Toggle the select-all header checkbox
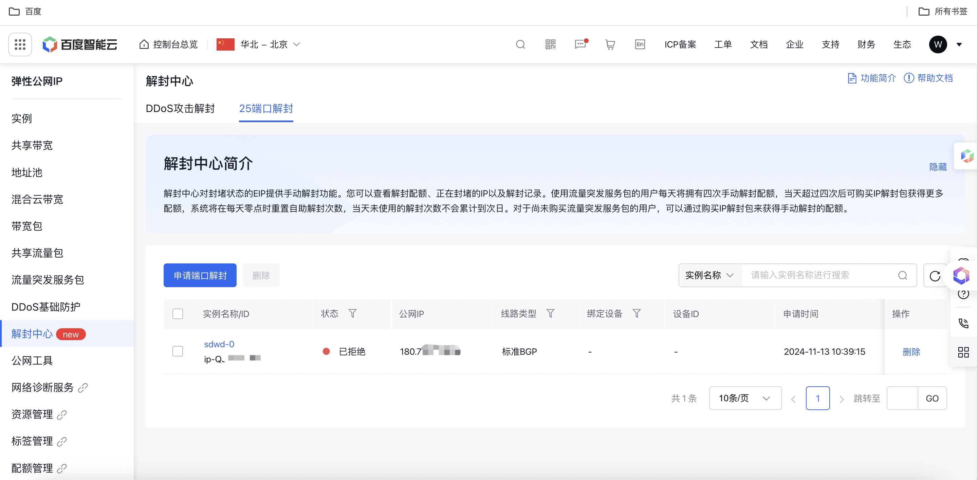 point(178,314)
